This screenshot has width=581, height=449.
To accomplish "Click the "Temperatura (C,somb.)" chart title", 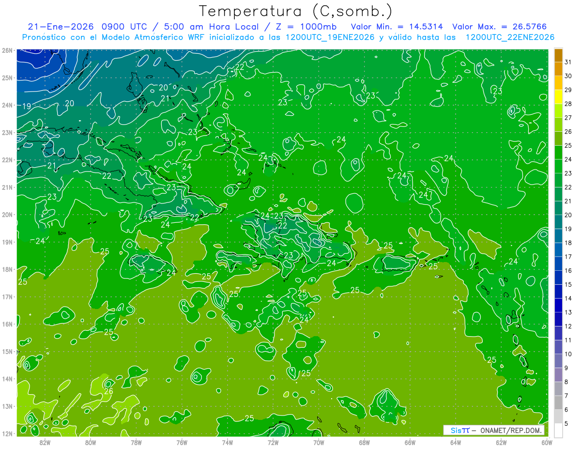I will (296, 11).
